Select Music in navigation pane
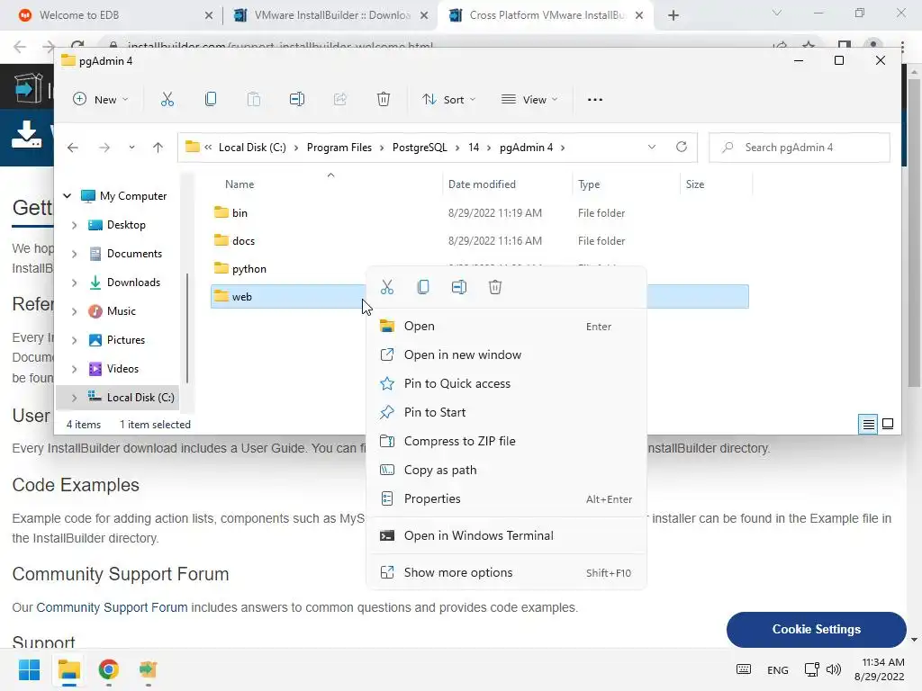 pyautogui.click(x=122, y=311)
